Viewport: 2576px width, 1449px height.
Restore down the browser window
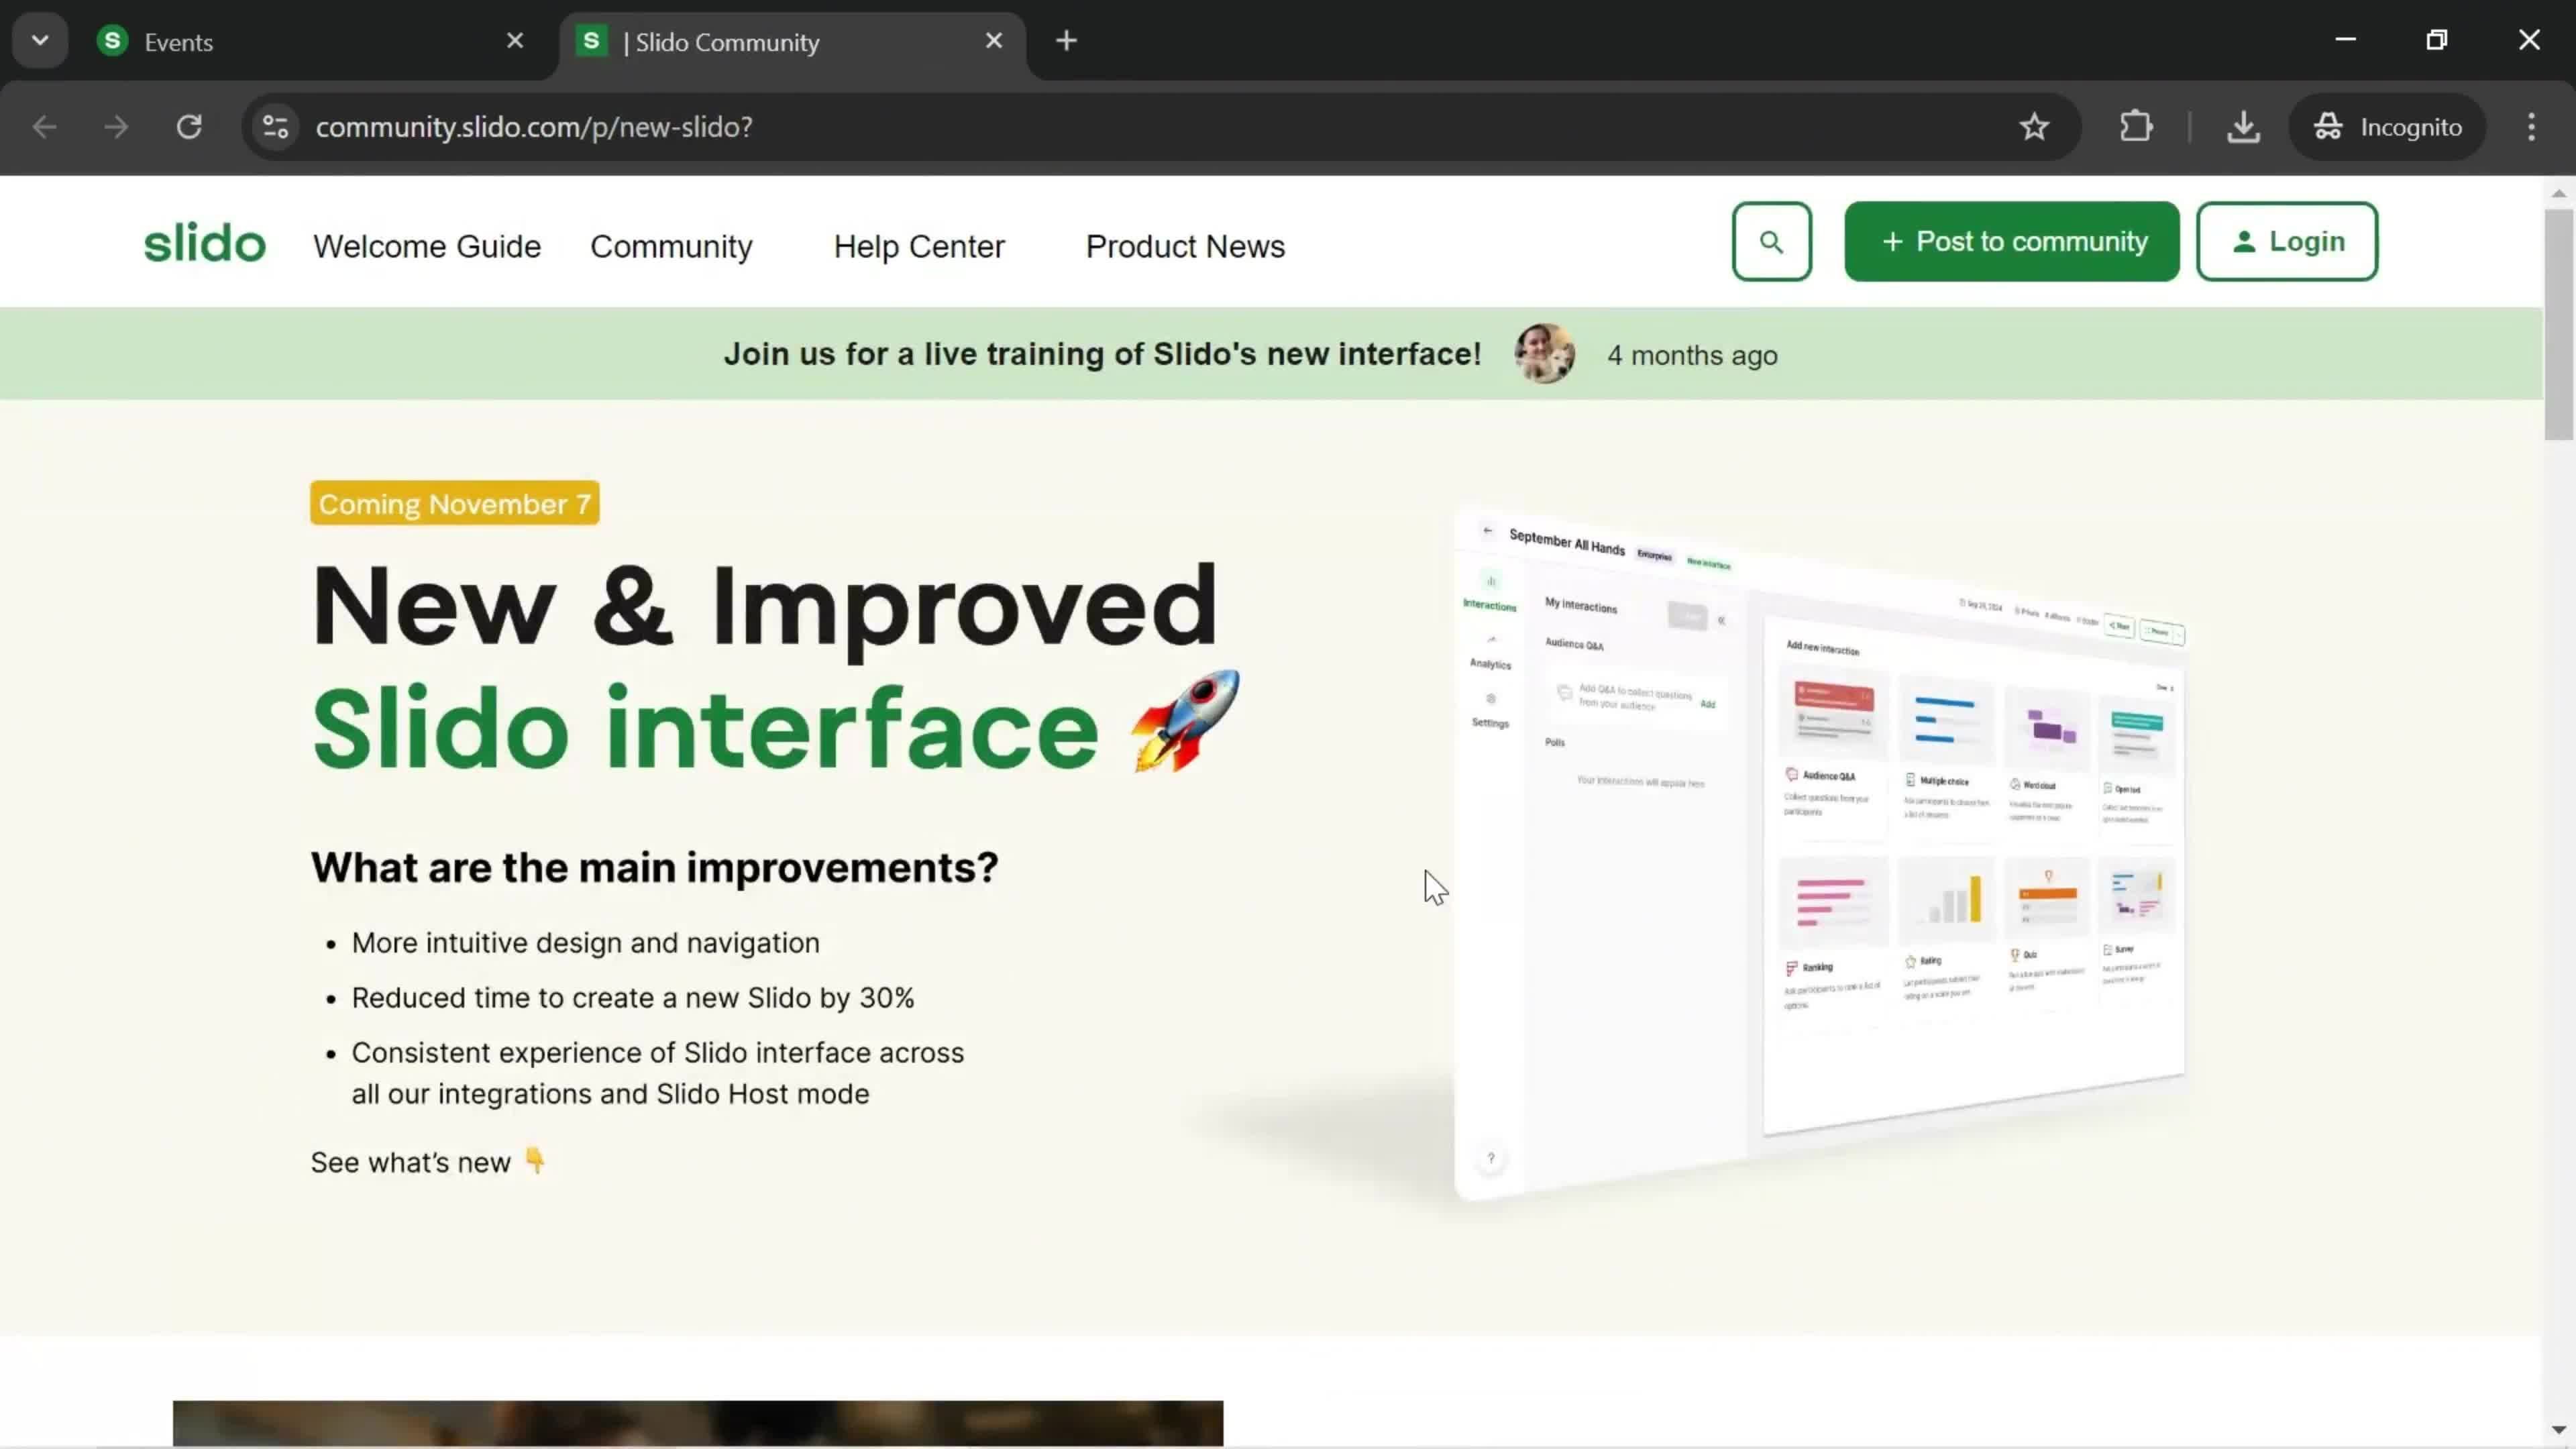(x=2437, y=40)
